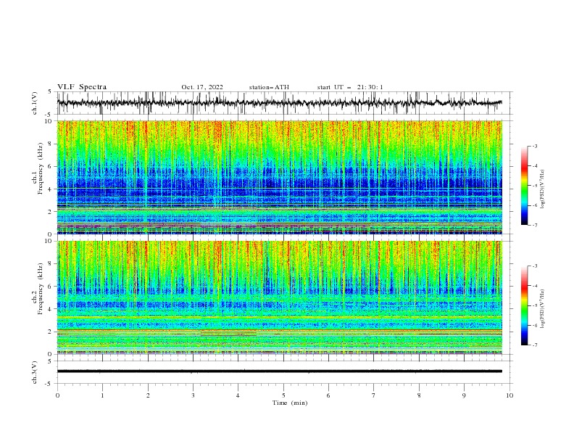This screenshot has height=444, width=574.
Task: Select the "Oct. 17, 2022" date label
Action: click(202, 87)
